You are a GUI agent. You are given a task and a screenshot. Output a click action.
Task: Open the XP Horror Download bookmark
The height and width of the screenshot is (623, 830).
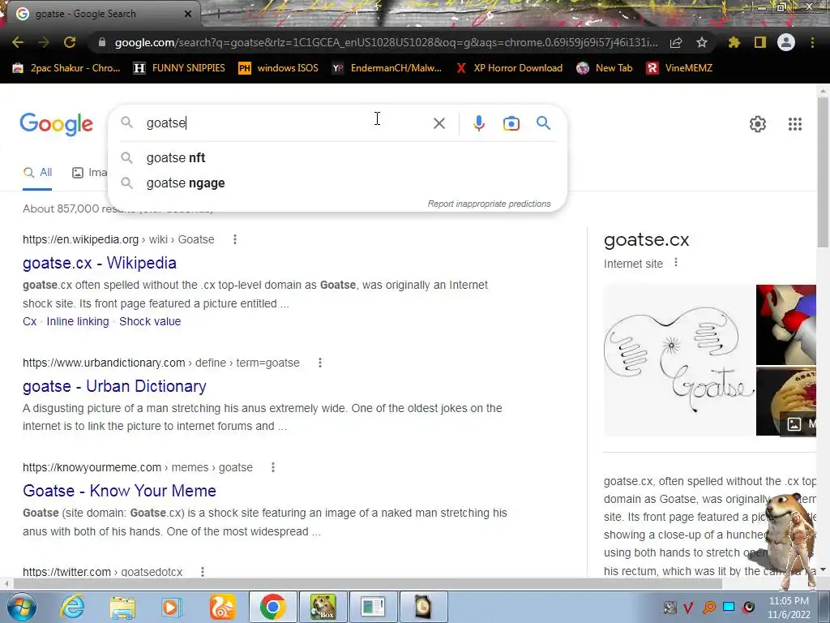click(509, 68)
